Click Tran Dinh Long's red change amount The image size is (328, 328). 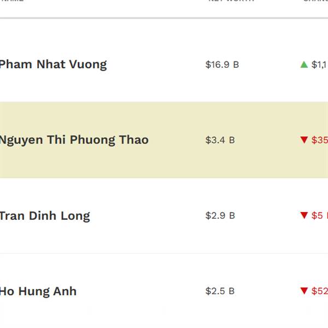coord(319,215)
